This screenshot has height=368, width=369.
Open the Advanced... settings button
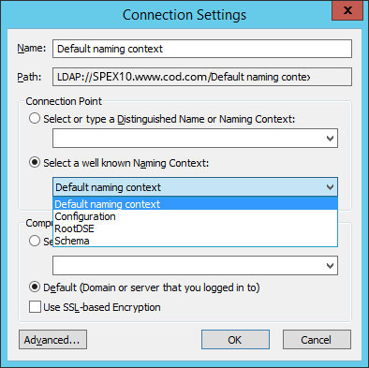click(x=52, y=340)
